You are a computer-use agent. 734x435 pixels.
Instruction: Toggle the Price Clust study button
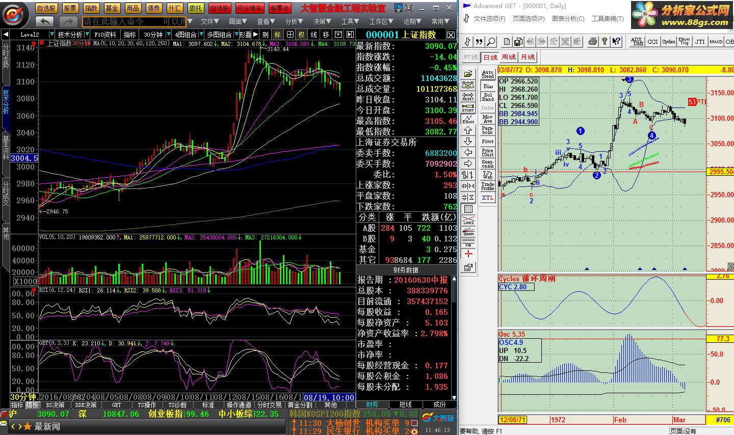(x=488, y=153)
